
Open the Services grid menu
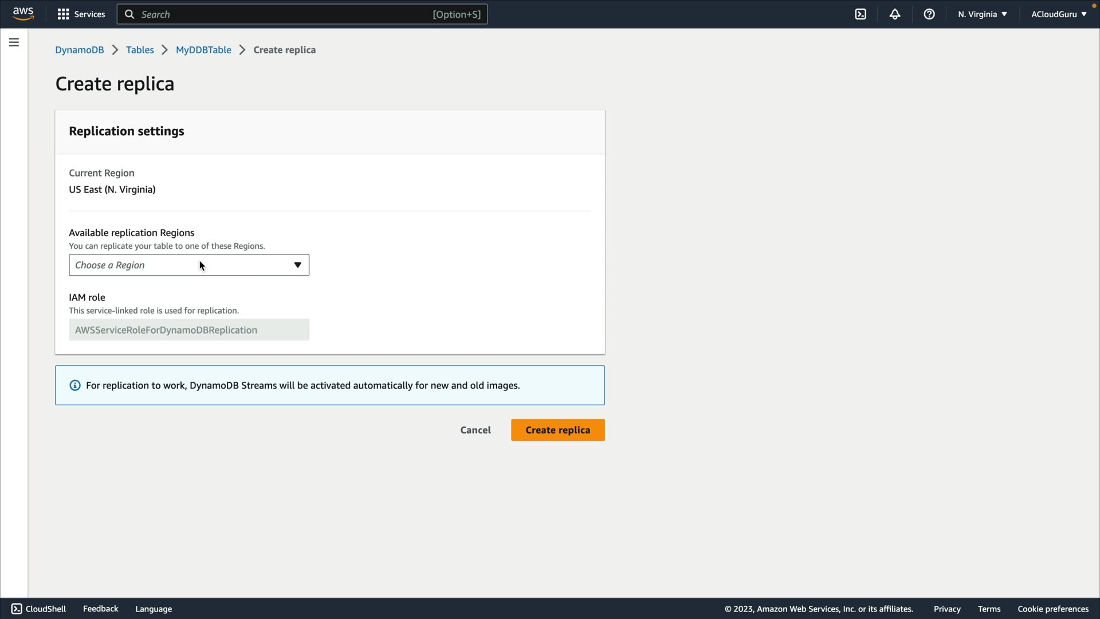click(81, 14)
